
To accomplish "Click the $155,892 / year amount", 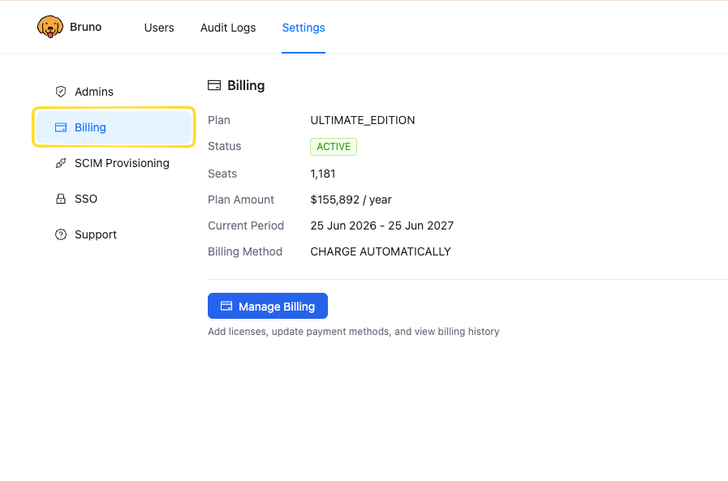I will click(351, 200).
